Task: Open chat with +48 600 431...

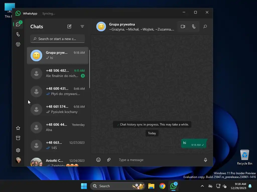Action: click(58, 91)
